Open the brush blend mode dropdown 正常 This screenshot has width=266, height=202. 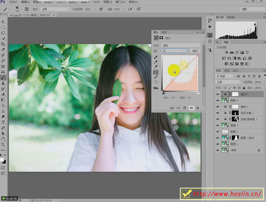[x=55, y=9]
